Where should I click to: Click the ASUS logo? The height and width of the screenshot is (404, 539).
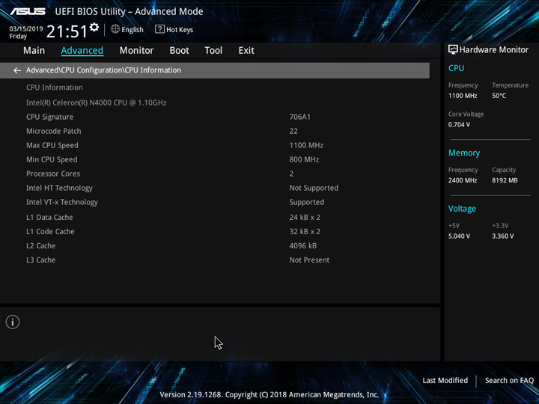pos(28,11)
